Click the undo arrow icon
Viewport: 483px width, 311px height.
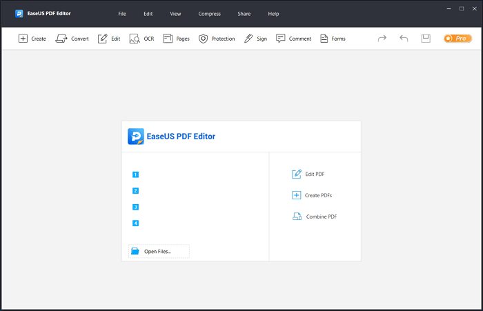(404, 38)
